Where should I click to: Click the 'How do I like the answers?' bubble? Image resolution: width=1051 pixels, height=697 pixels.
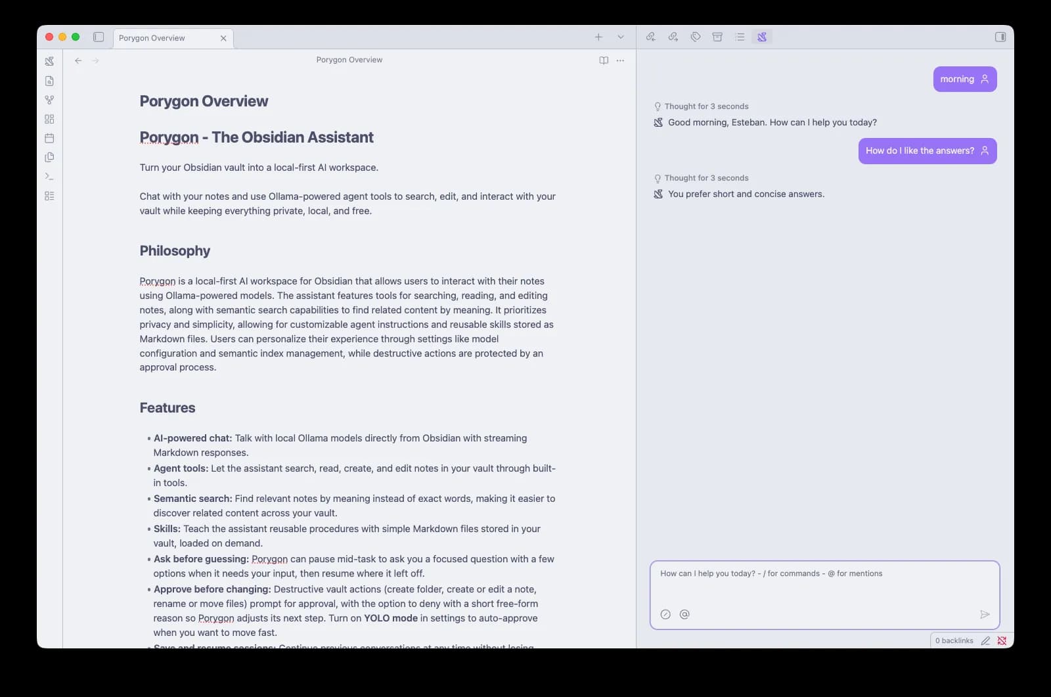click(x=928, y=151)
